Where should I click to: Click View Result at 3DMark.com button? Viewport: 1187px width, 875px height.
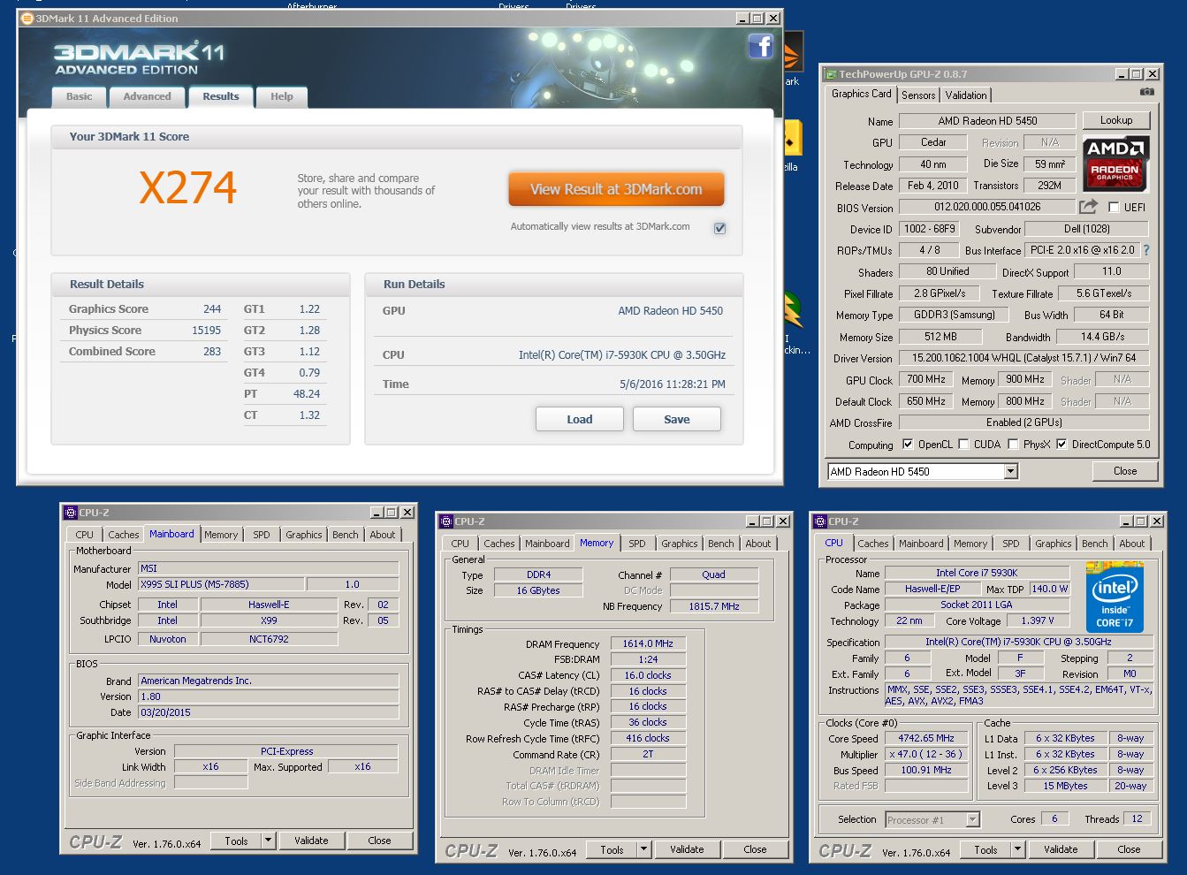click(x=616, y=189)
